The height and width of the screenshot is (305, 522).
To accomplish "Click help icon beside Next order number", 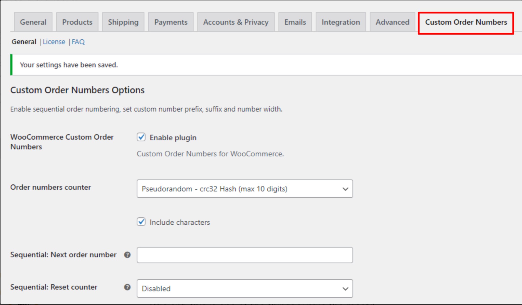I will [x=127, y=255].
